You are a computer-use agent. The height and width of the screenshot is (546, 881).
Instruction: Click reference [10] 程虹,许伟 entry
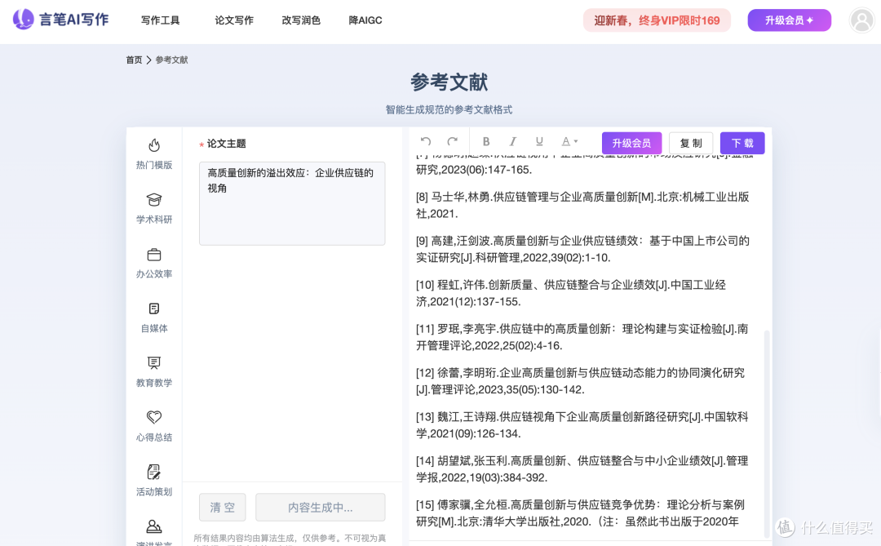coord(571,293)
